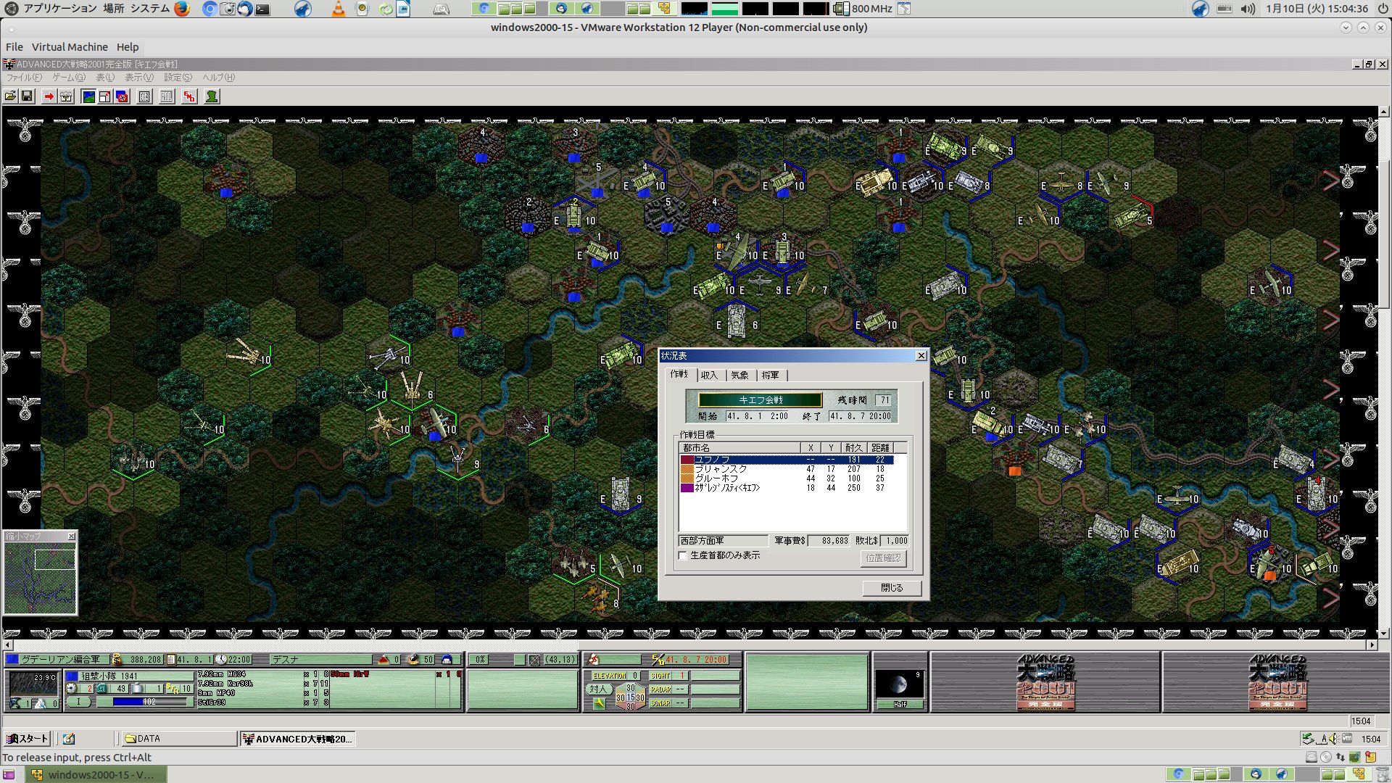Select the purple キエフ objective row

pyautogui.click(x=787, y=488)
